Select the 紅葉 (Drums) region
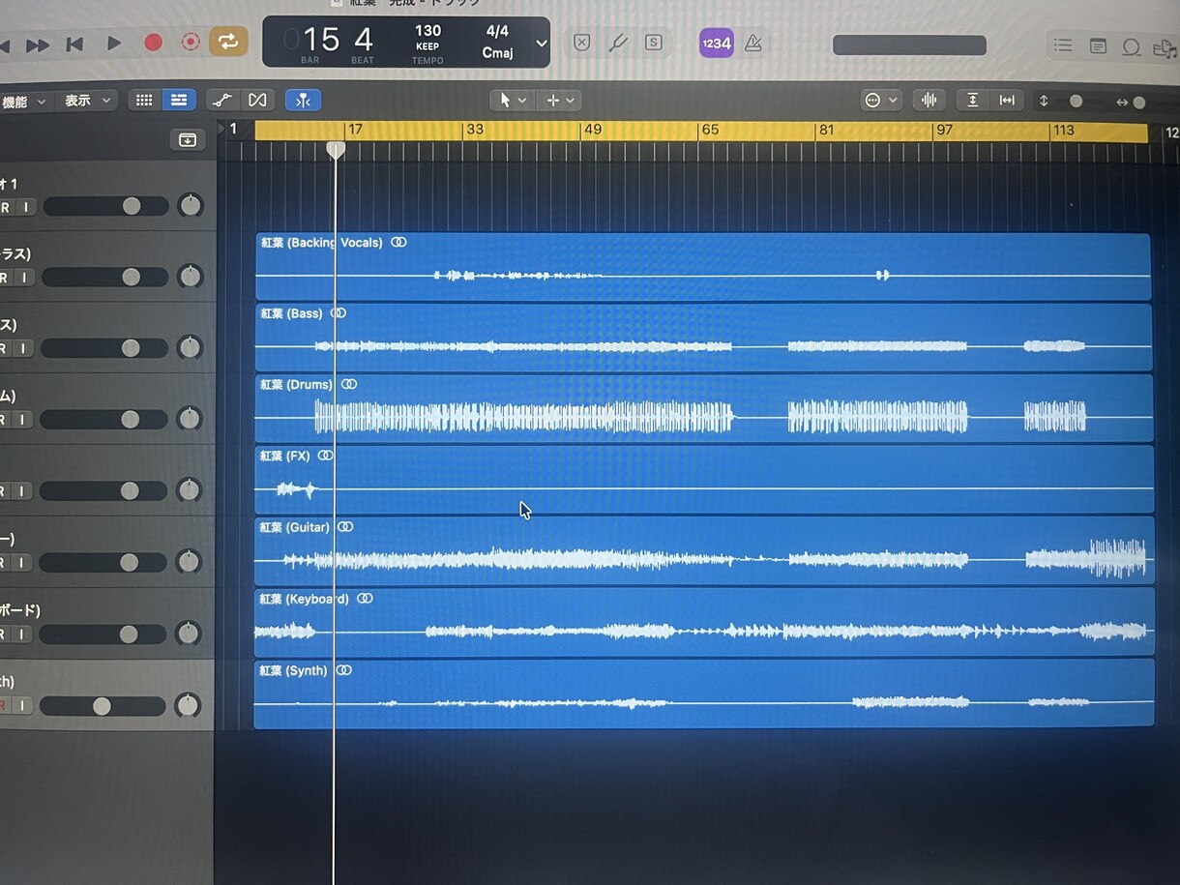1180x885 pixels. 703,408
